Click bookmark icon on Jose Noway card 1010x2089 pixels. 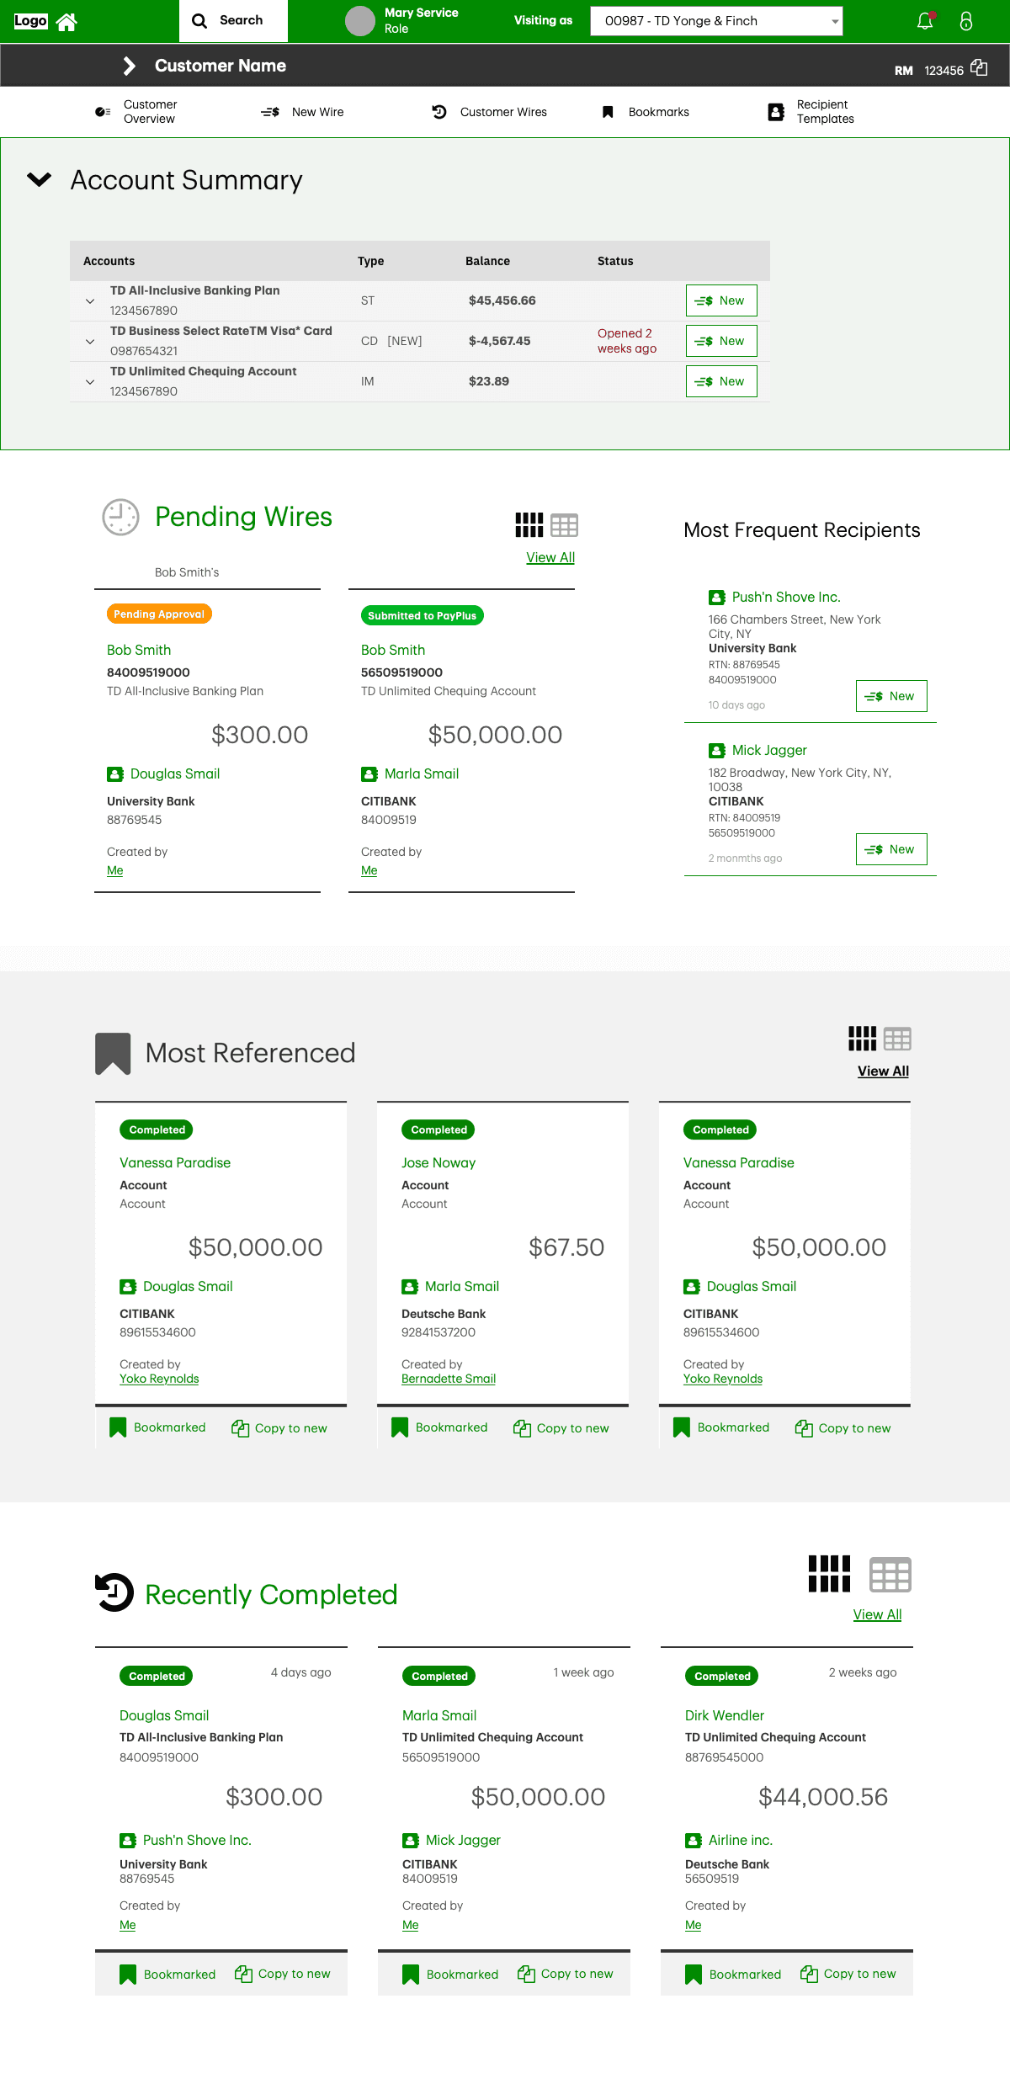(400, 1427)
